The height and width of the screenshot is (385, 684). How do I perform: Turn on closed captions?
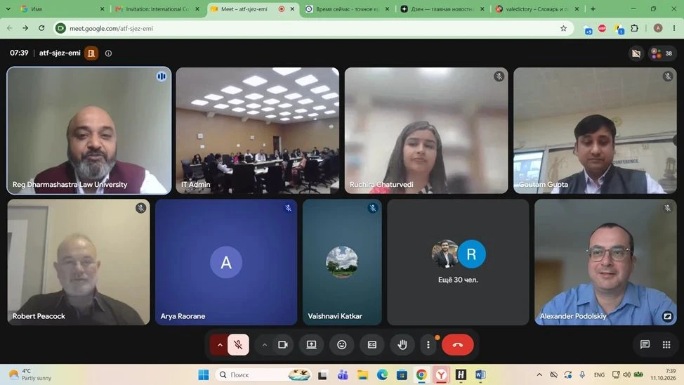(372, 344)
